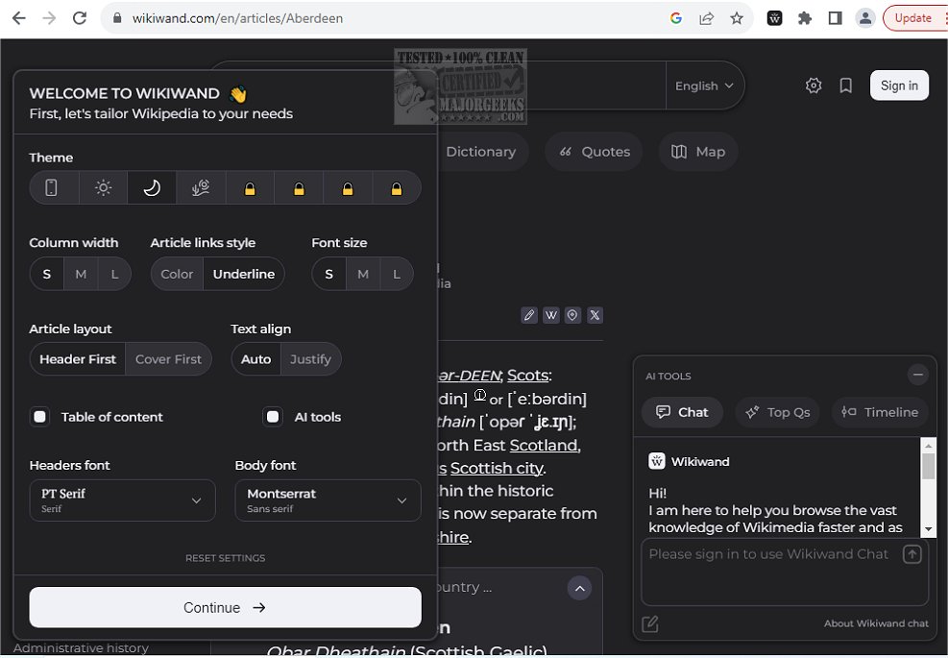Choose Color article links style
The image size is (948, 658).
click(177, 274)
